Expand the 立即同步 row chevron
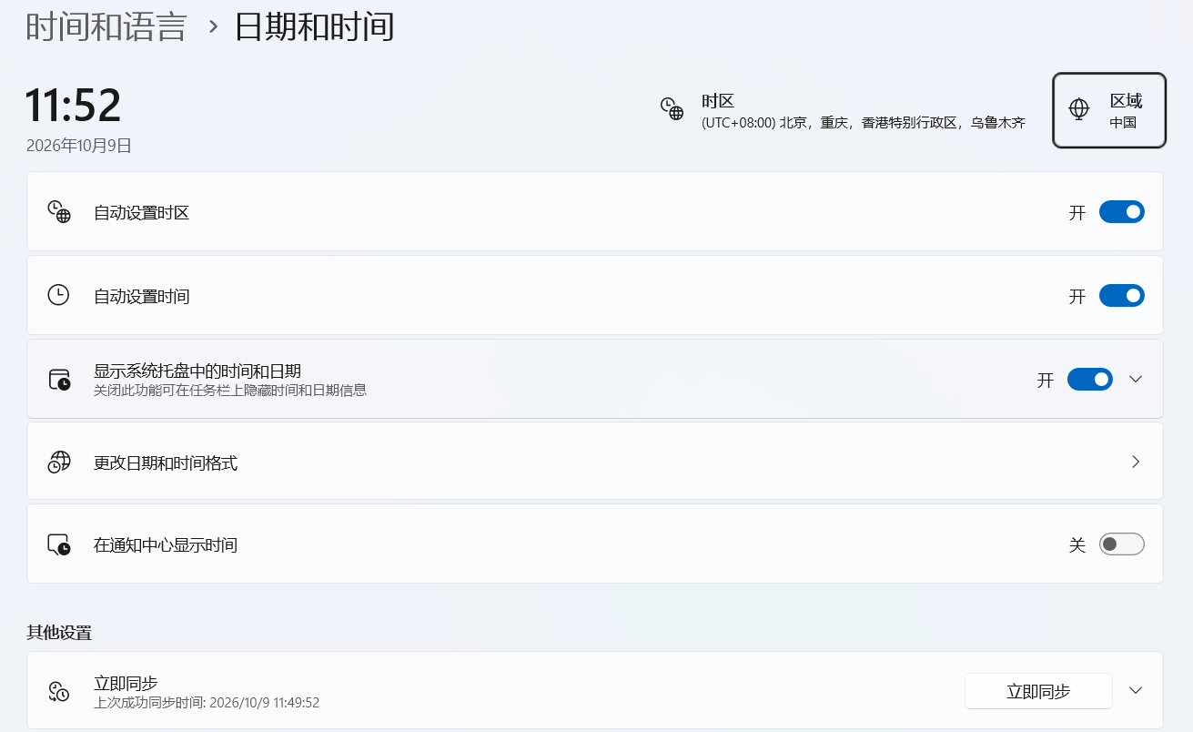The image size is (1193, 732). click(x=1136, y=690)
